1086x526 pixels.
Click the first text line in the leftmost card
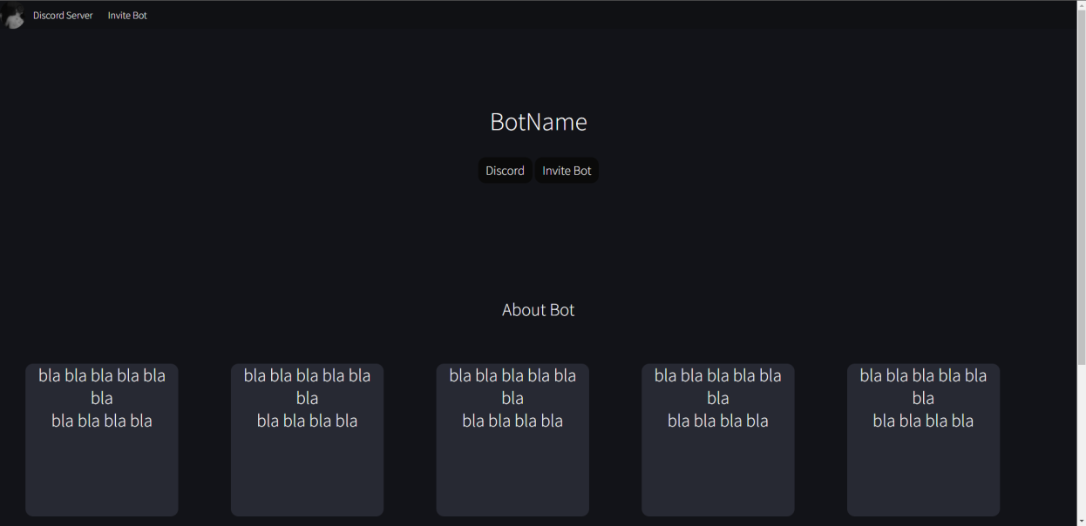pyautogui.click(x=101, y=375)
